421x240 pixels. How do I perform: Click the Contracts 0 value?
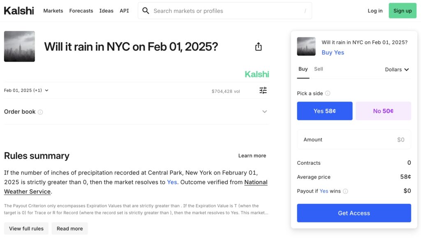pyautogui.click(x=409, y=163)
